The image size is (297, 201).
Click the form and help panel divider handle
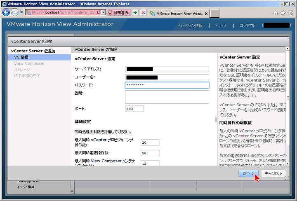pos(216,120)
